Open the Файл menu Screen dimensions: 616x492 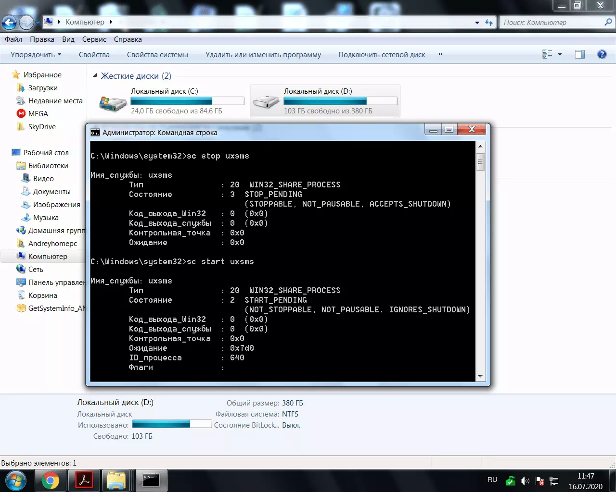click(13, 39)
